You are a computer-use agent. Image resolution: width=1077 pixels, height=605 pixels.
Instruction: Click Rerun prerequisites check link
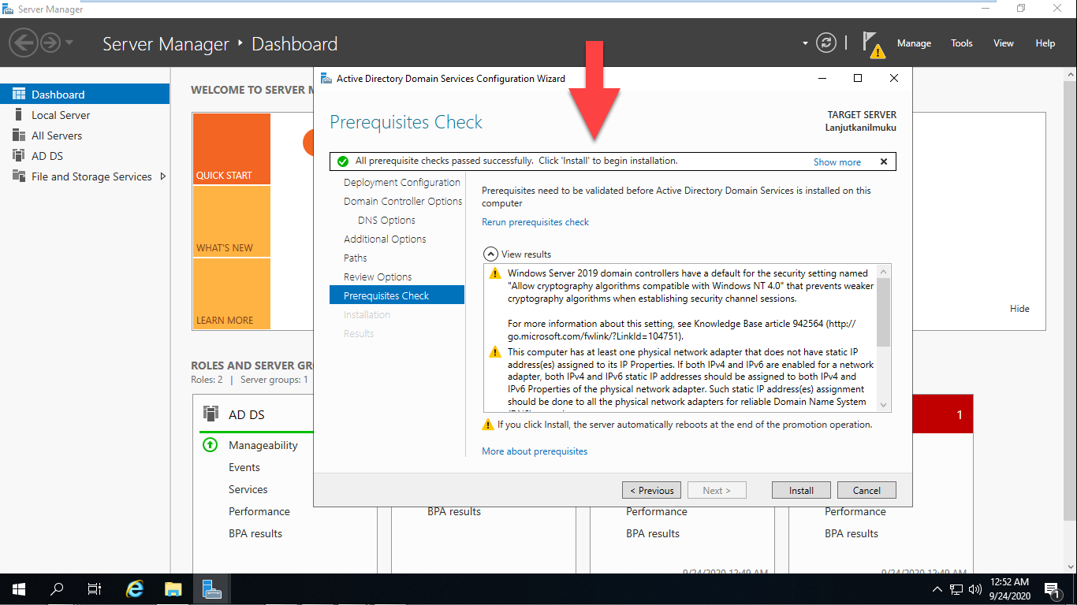[x=535, y=222]
